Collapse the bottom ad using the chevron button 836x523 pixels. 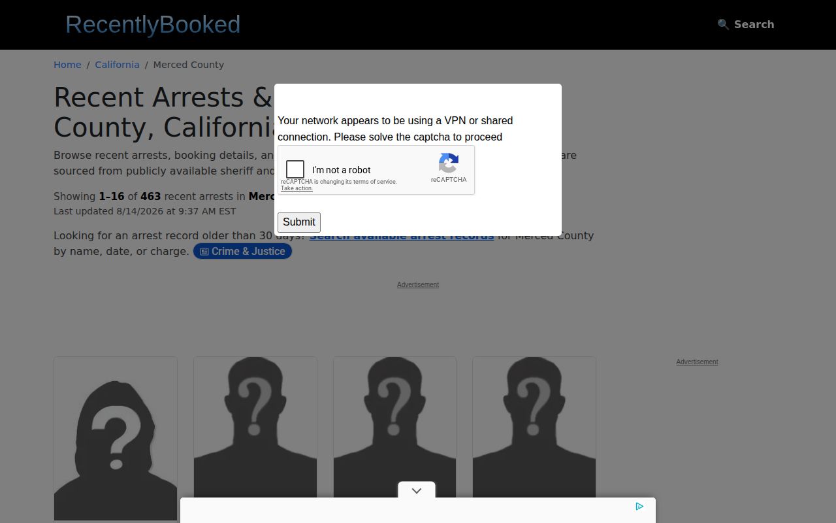[417, 490]
